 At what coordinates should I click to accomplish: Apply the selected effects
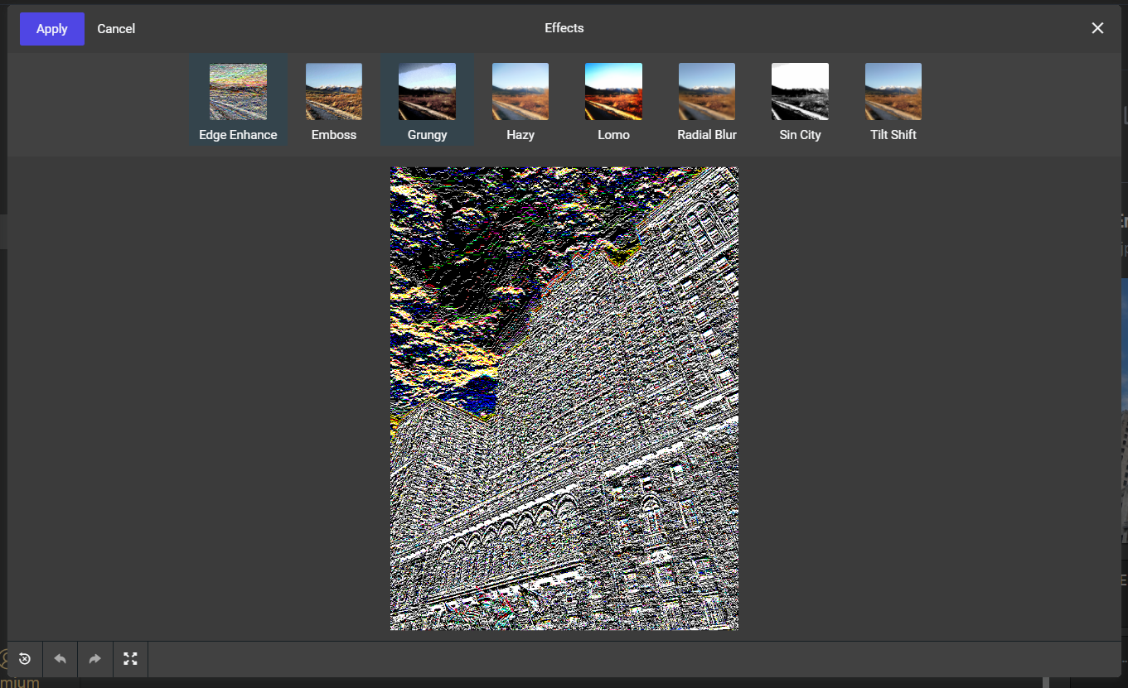(x=51, y=29)
